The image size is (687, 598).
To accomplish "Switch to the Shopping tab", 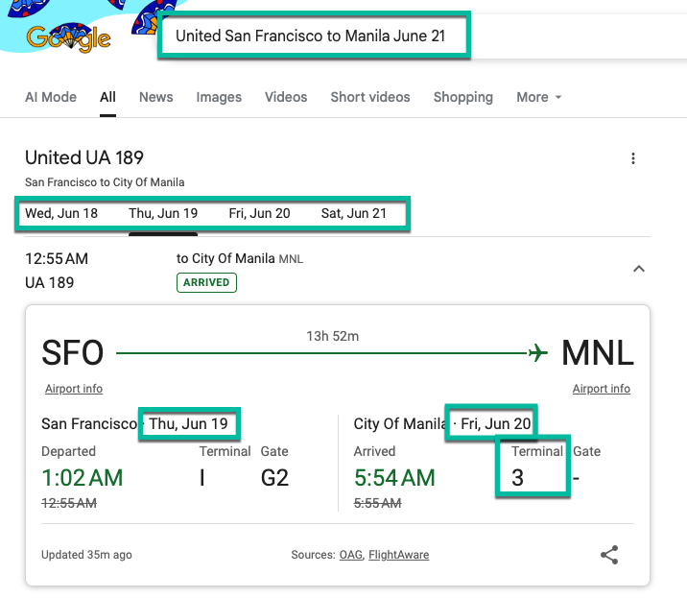I will click(x=463, y=97).
